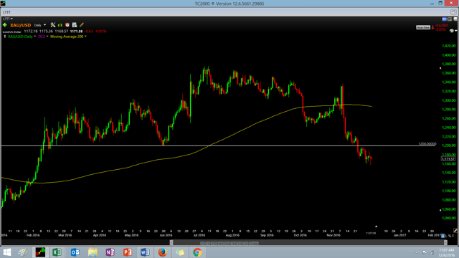The height and width of the screenshot is (258, 459).
Task: Click the TC icon beside blue percent icon
Action: tap(450, 19)
